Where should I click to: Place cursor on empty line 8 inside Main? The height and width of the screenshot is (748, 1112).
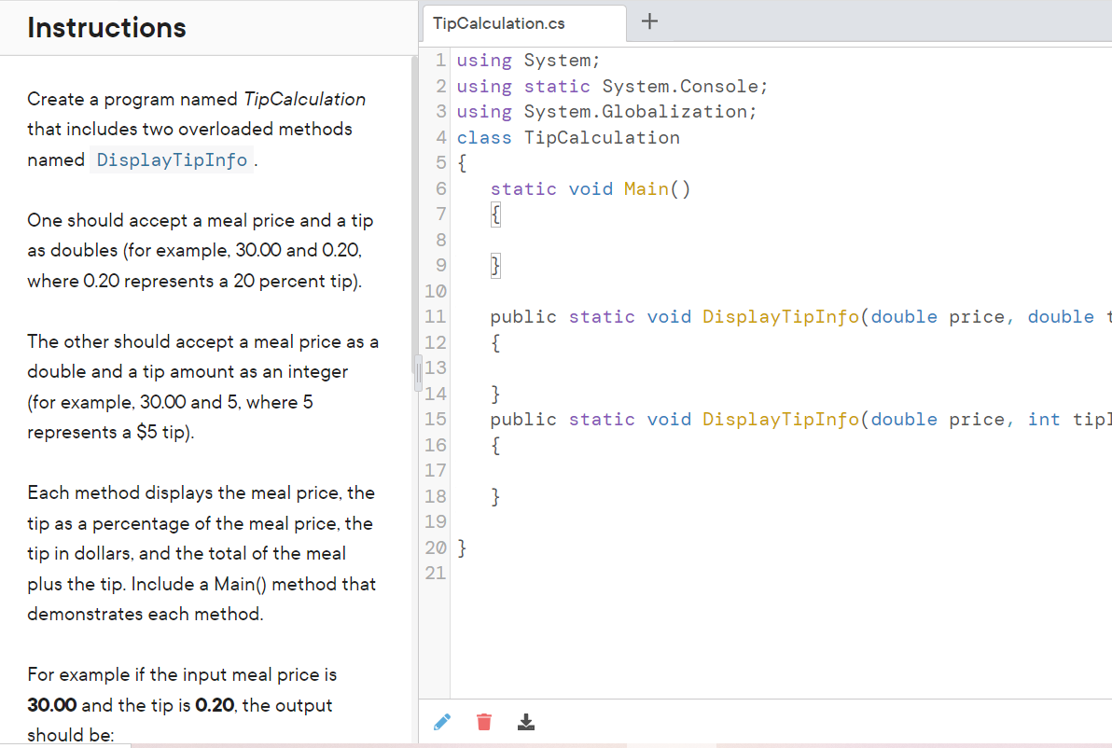[780, 240]
